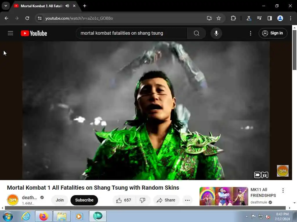Click the address bar URL
Image resolution: width=297 pixels, height=222 pixels.
(x=79, y=18)
